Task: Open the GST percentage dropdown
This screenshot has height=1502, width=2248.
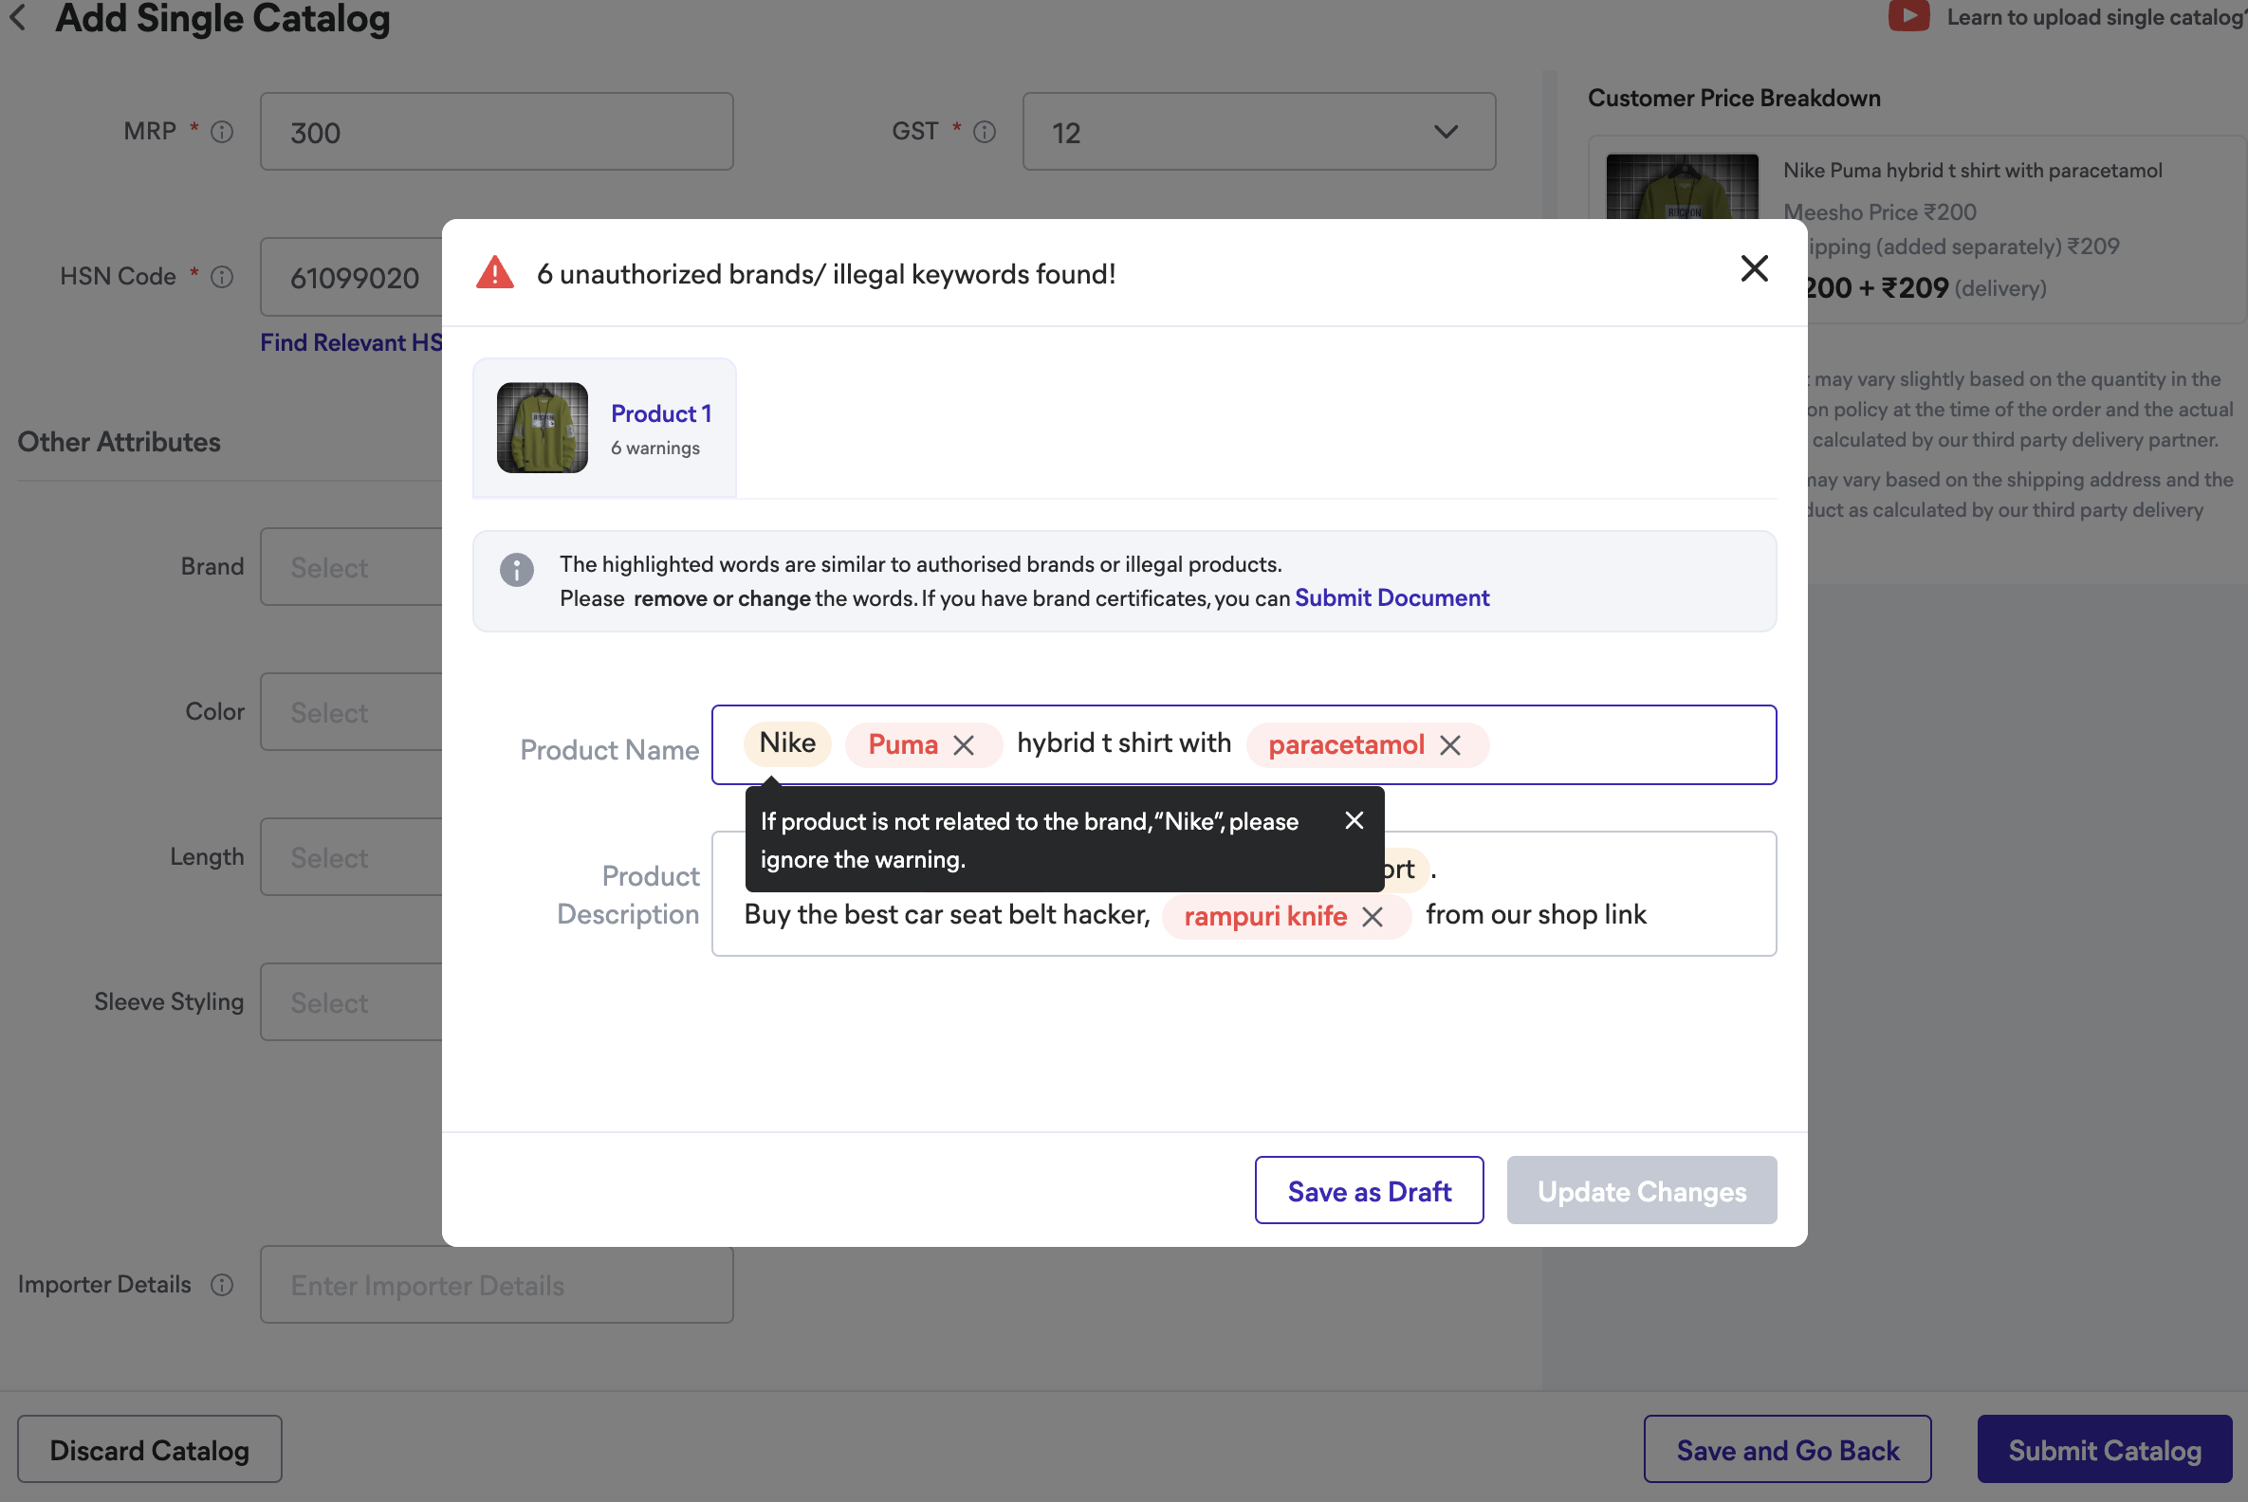Action: [1445, 131]
